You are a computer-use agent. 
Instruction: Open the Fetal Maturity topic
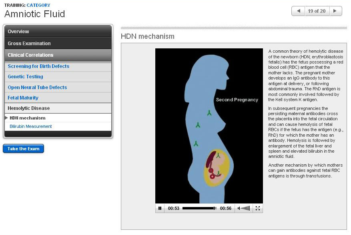(x=23, y=98)
